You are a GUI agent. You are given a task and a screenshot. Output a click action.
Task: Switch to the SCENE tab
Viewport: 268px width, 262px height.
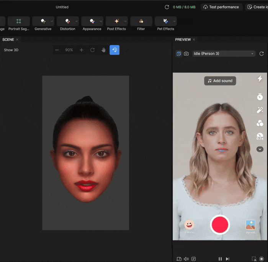[x=8, y=39]
